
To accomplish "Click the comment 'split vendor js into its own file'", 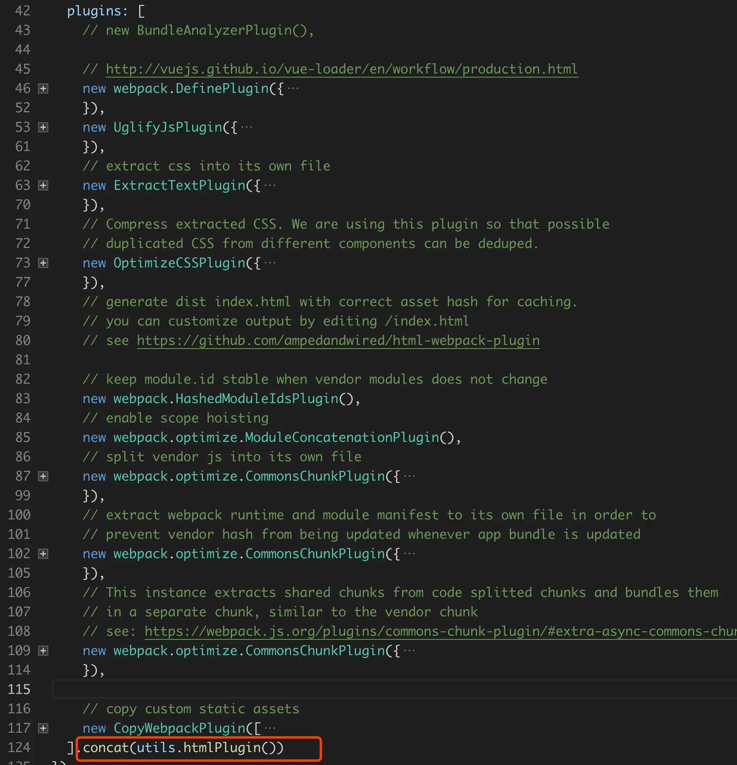I will click(222, 457).
